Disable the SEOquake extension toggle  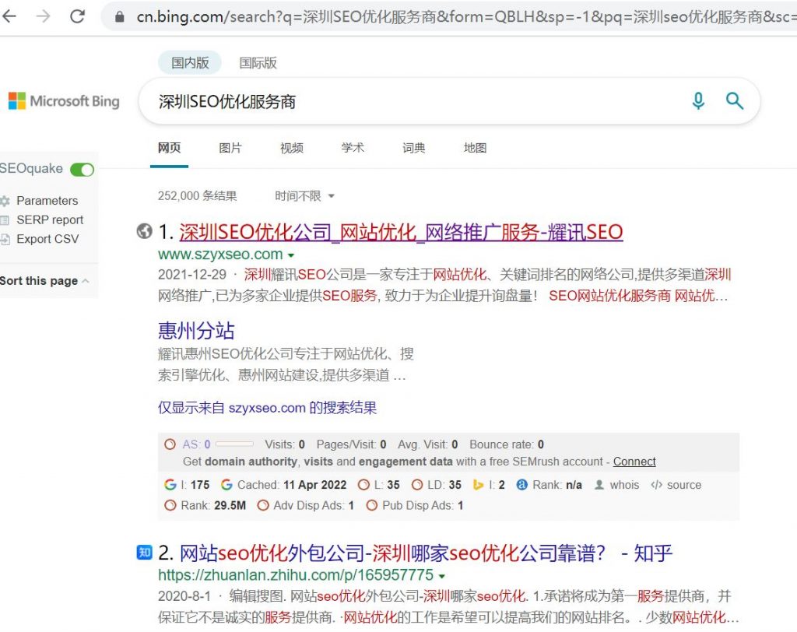81,169
